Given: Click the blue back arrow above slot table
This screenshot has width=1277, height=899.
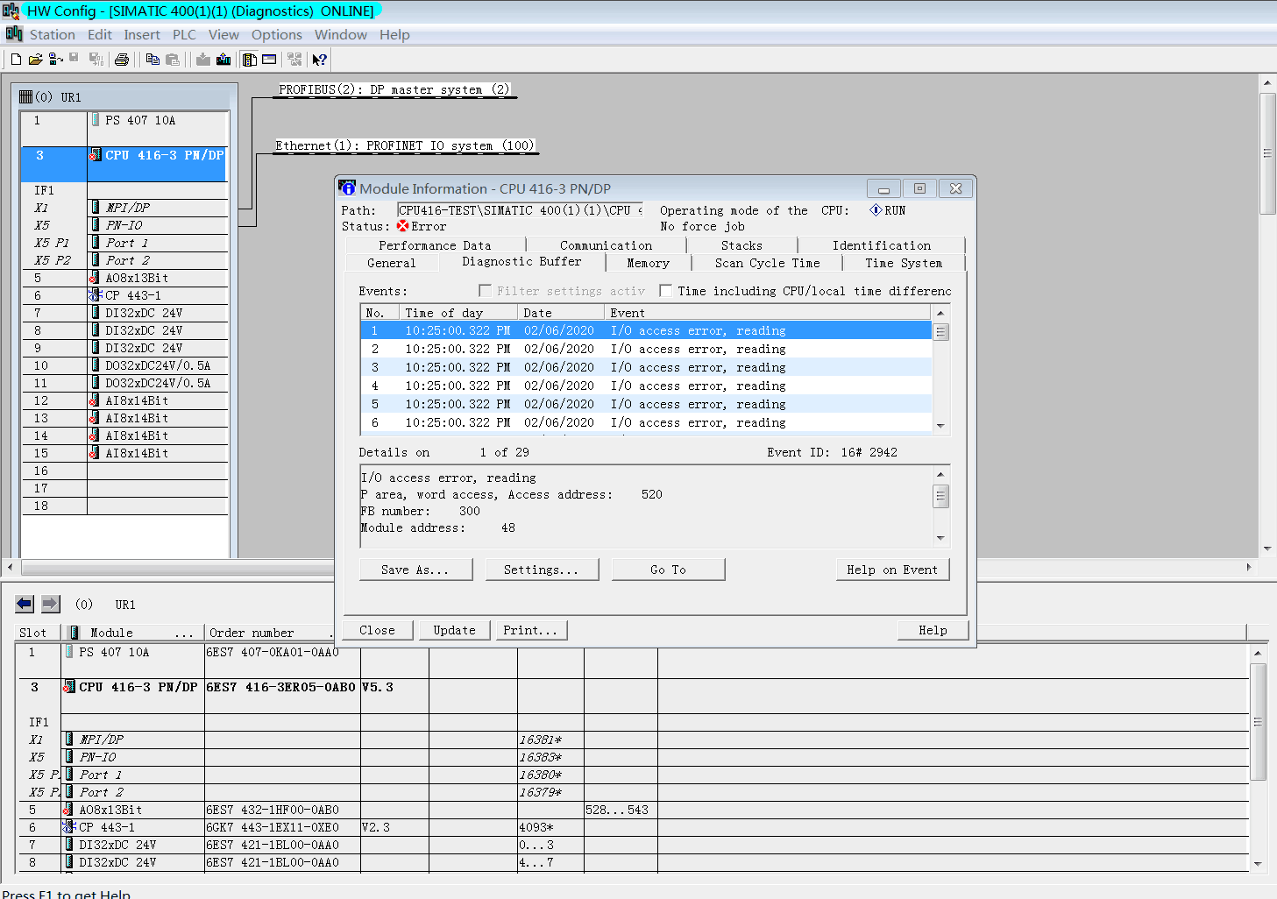Looking at the screenshot, I should pyautogui.click(x=25, y=604).
